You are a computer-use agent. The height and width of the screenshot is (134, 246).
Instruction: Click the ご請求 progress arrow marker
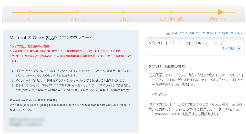124,12
